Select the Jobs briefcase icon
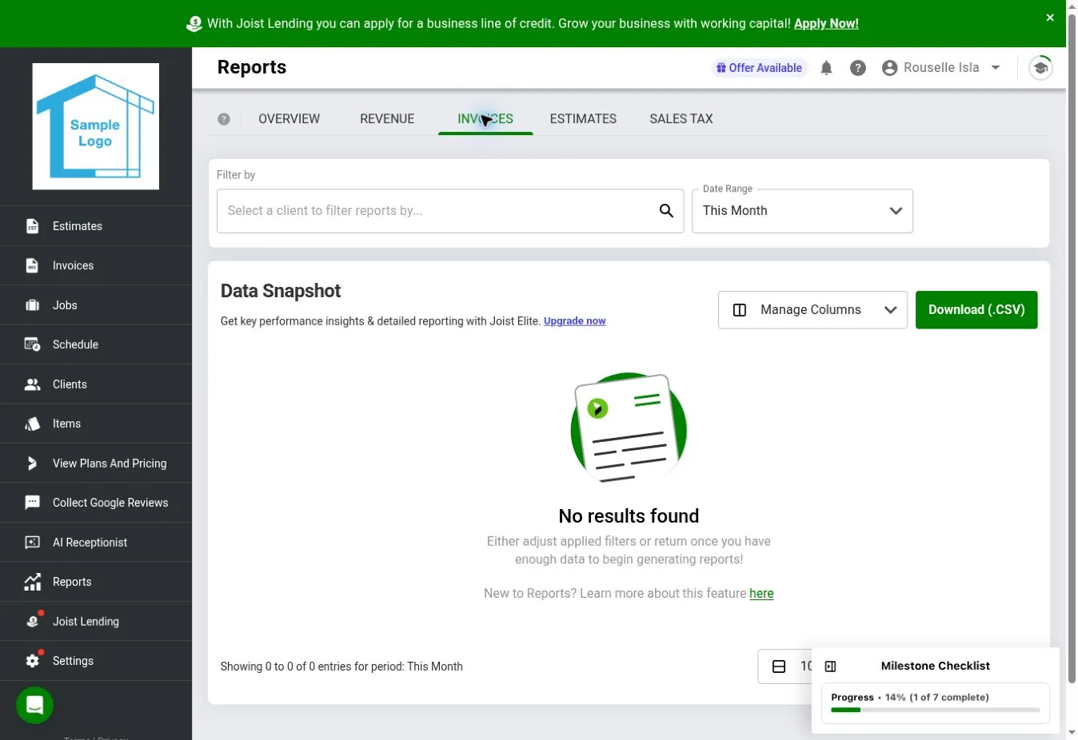Screen dimensions: 1078x740 tap(32, 305)
